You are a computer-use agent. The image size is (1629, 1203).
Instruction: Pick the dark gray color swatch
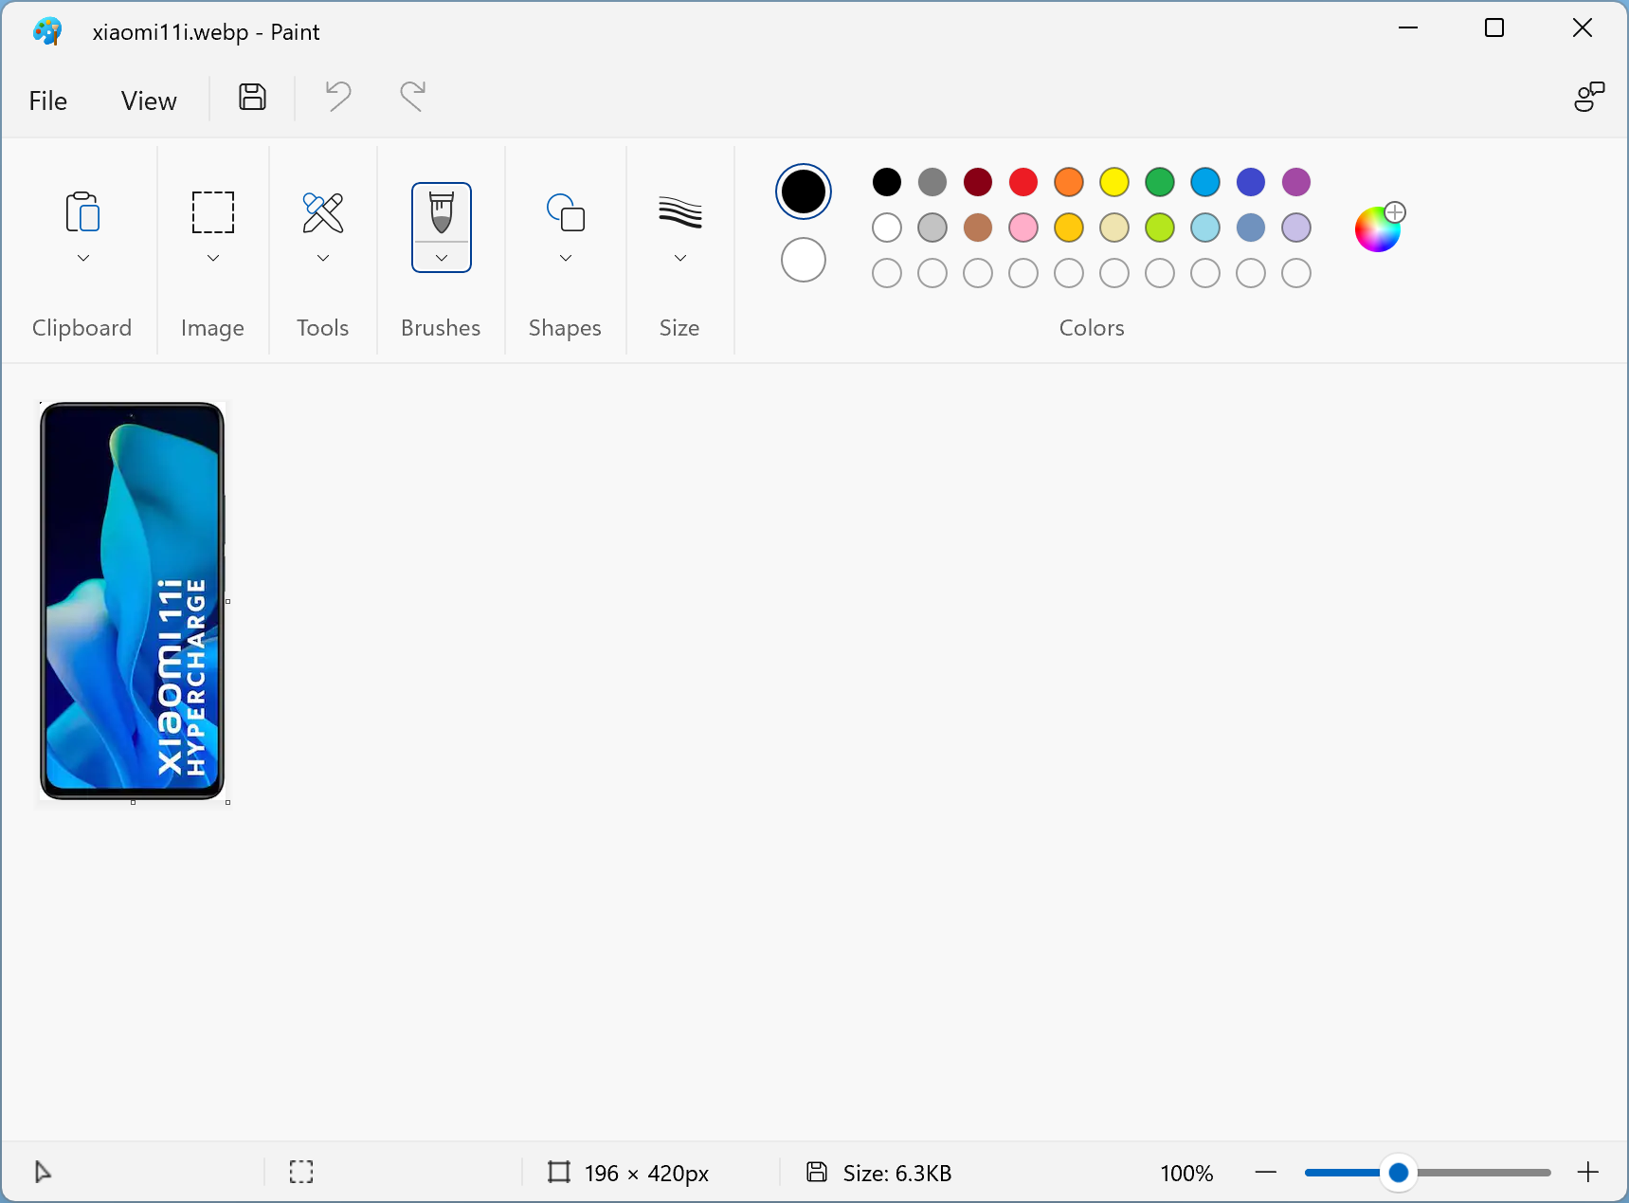click(x=932, y=182)
